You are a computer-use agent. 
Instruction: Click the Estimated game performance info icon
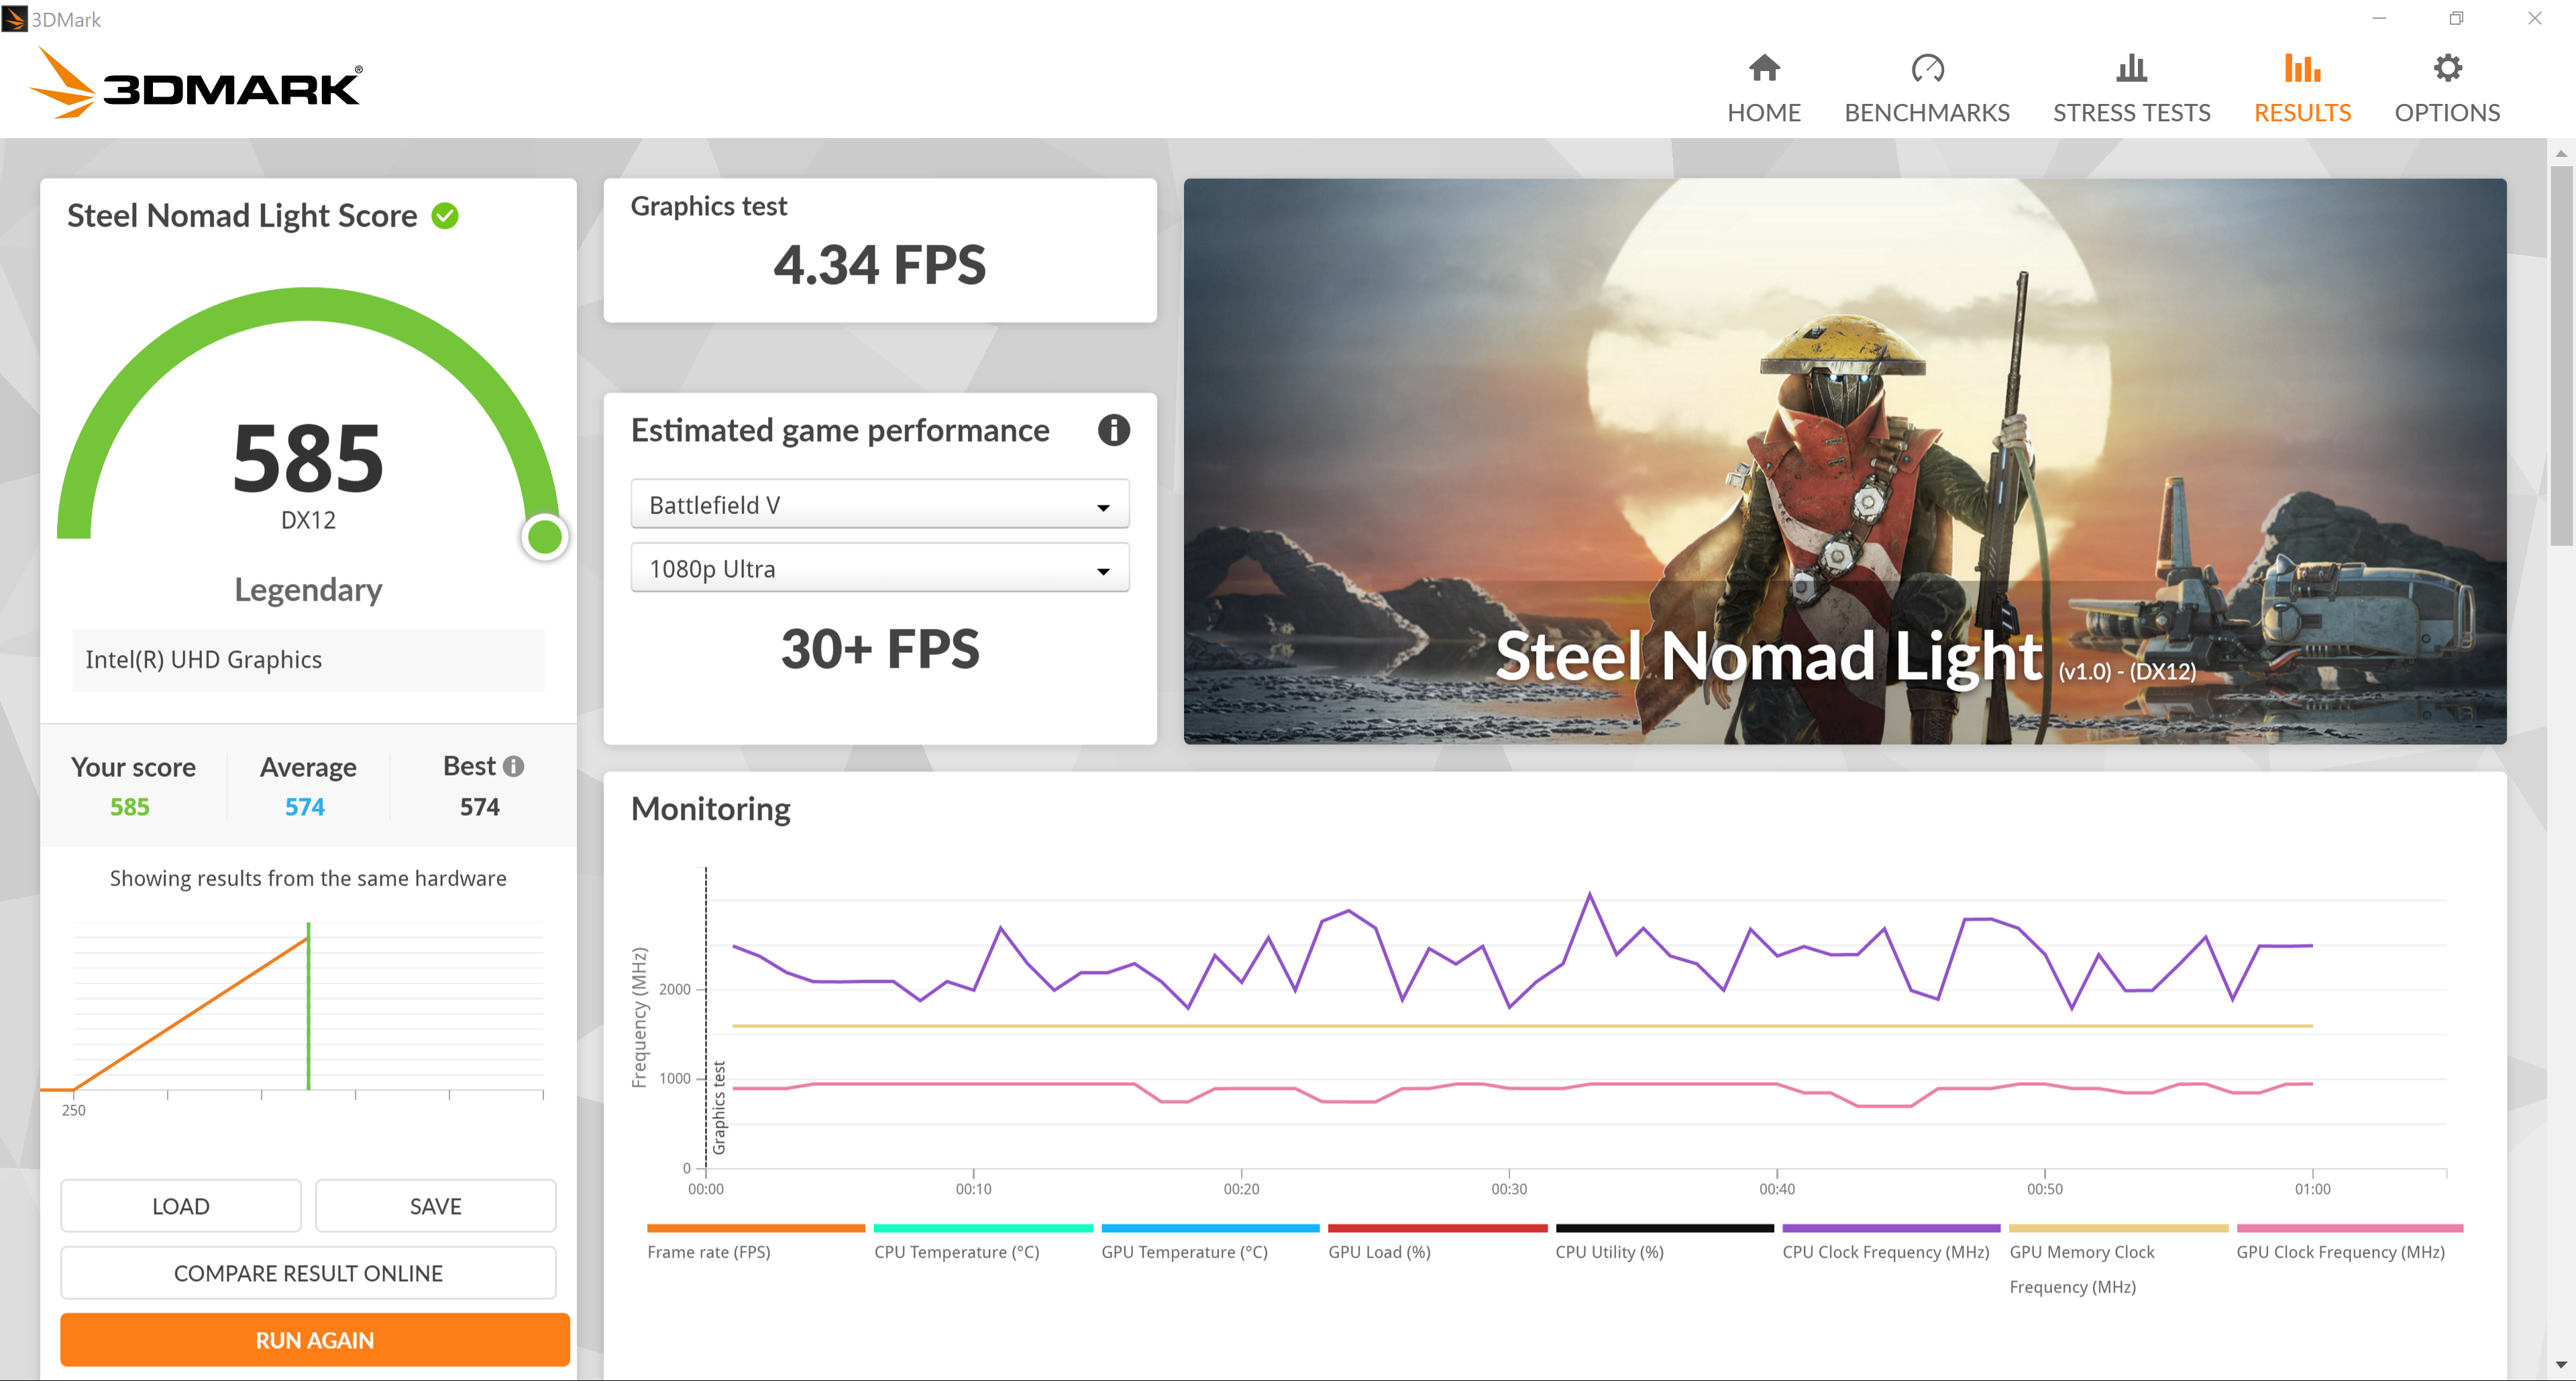pos(1113,430)
